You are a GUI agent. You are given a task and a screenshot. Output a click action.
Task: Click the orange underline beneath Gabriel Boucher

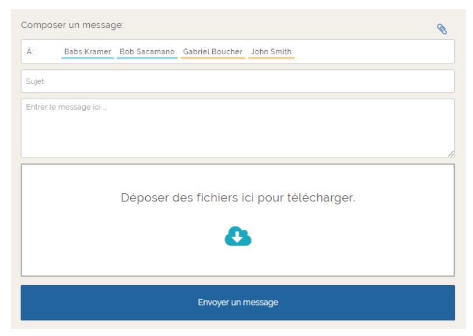212,58
